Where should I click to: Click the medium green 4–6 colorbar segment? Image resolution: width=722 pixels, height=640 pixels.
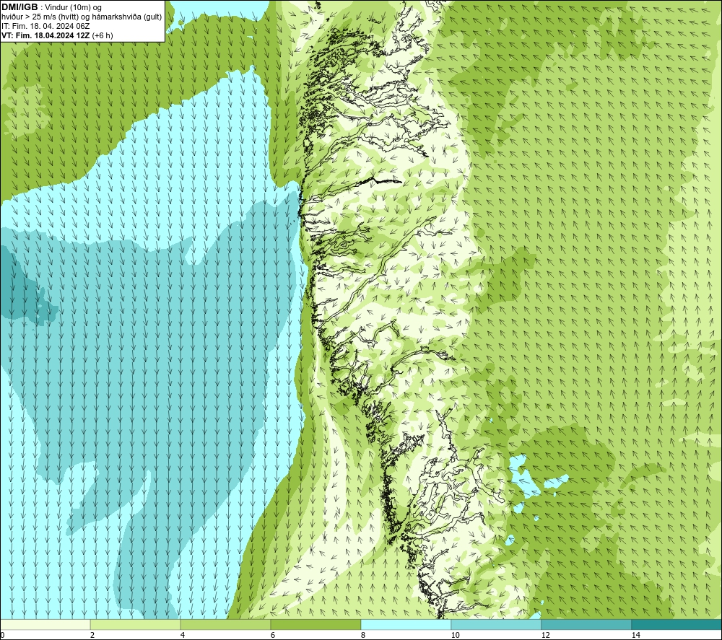click(225, 624)
